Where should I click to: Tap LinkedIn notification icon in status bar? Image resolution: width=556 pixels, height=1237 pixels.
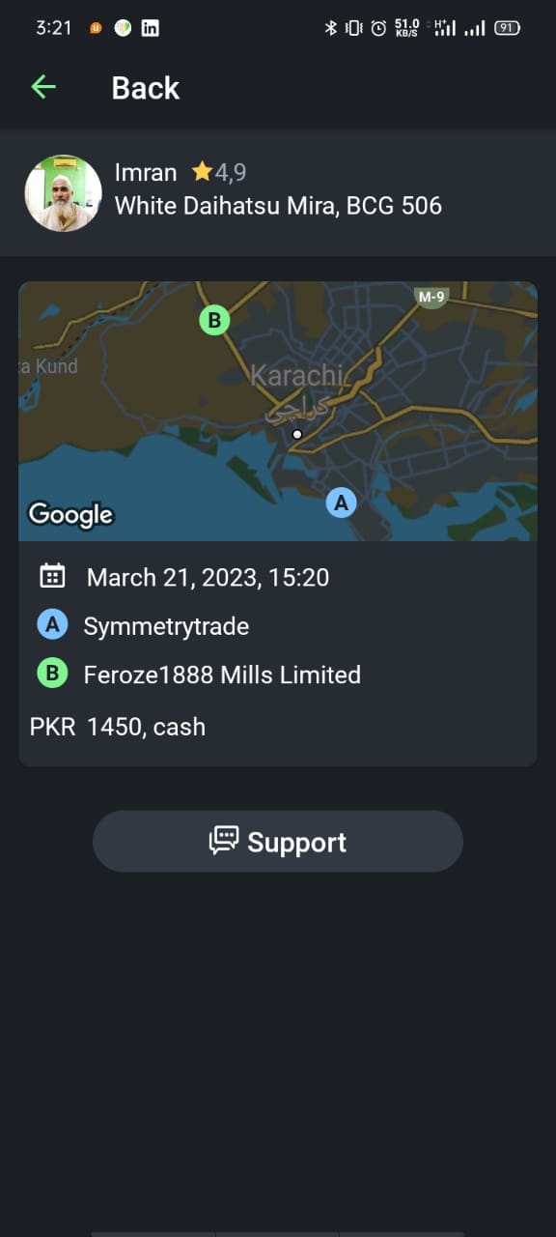pyautogui.click(x=151, y=28)
